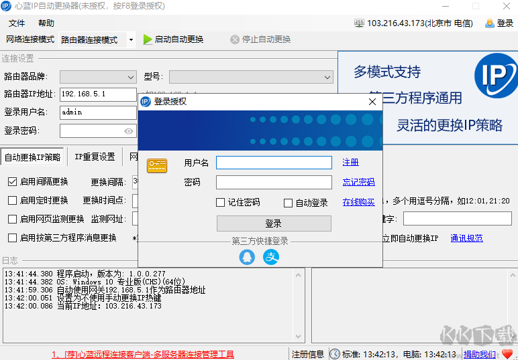This screenshot has height=360, width=518.
Task: Click the 登录 button in login dialog
Action: [x=274, y=223]
